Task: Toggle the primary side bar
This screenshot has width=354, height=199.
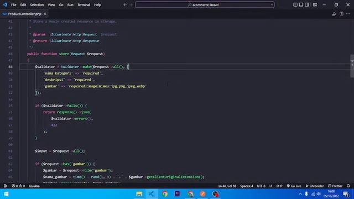Action: (295, 5)
